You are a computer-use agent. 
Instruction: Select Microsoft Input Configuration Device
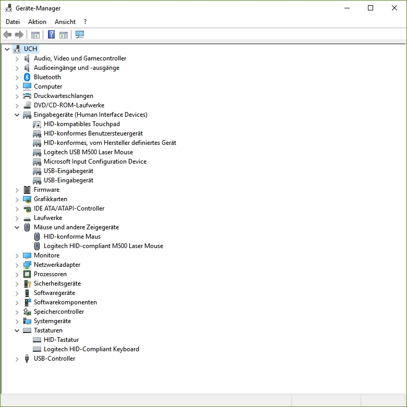[95, 162]
